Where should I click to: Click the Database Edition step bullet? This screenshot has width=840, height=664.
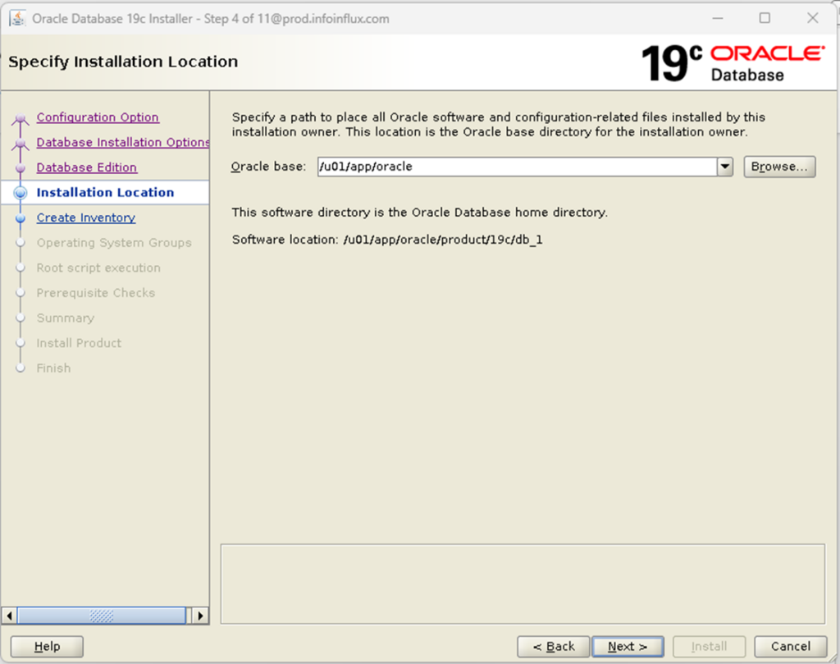click(x=22, y=167)
